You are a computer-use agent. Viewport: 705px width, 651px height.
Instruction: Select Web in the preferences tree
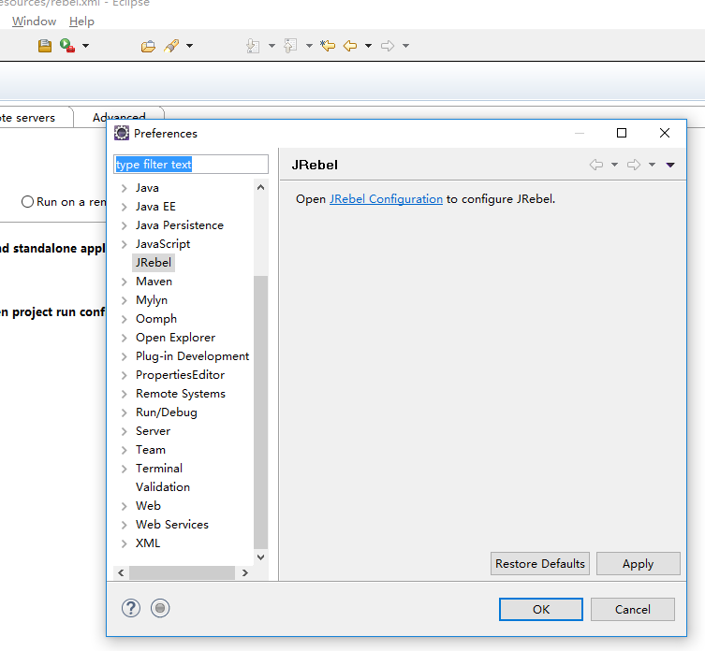(148, 506)
